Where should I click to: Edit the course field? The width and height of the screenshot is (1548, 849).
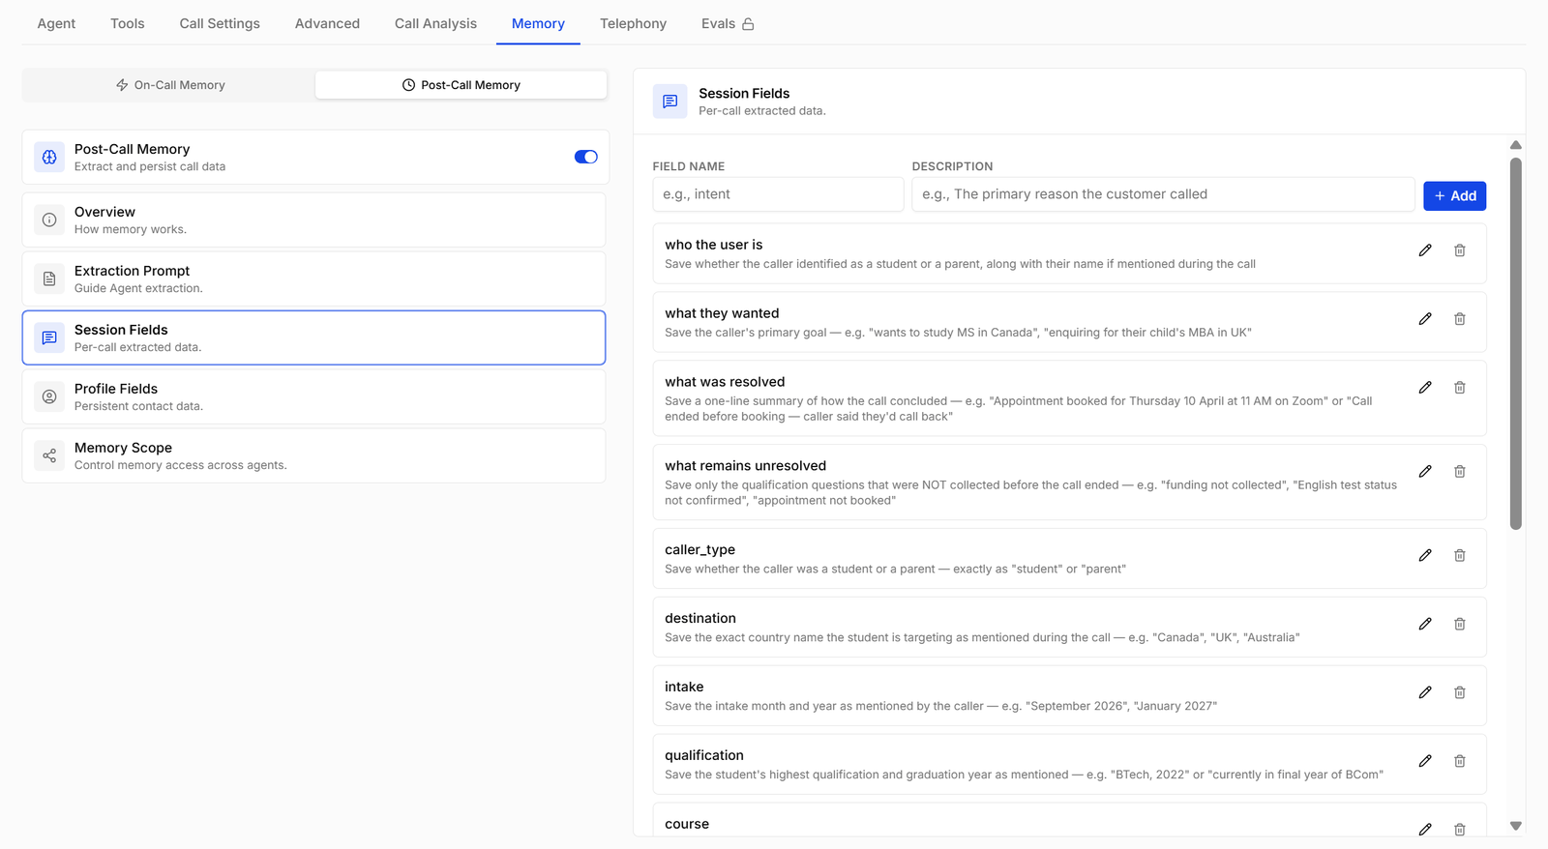tap(1425, 830)
